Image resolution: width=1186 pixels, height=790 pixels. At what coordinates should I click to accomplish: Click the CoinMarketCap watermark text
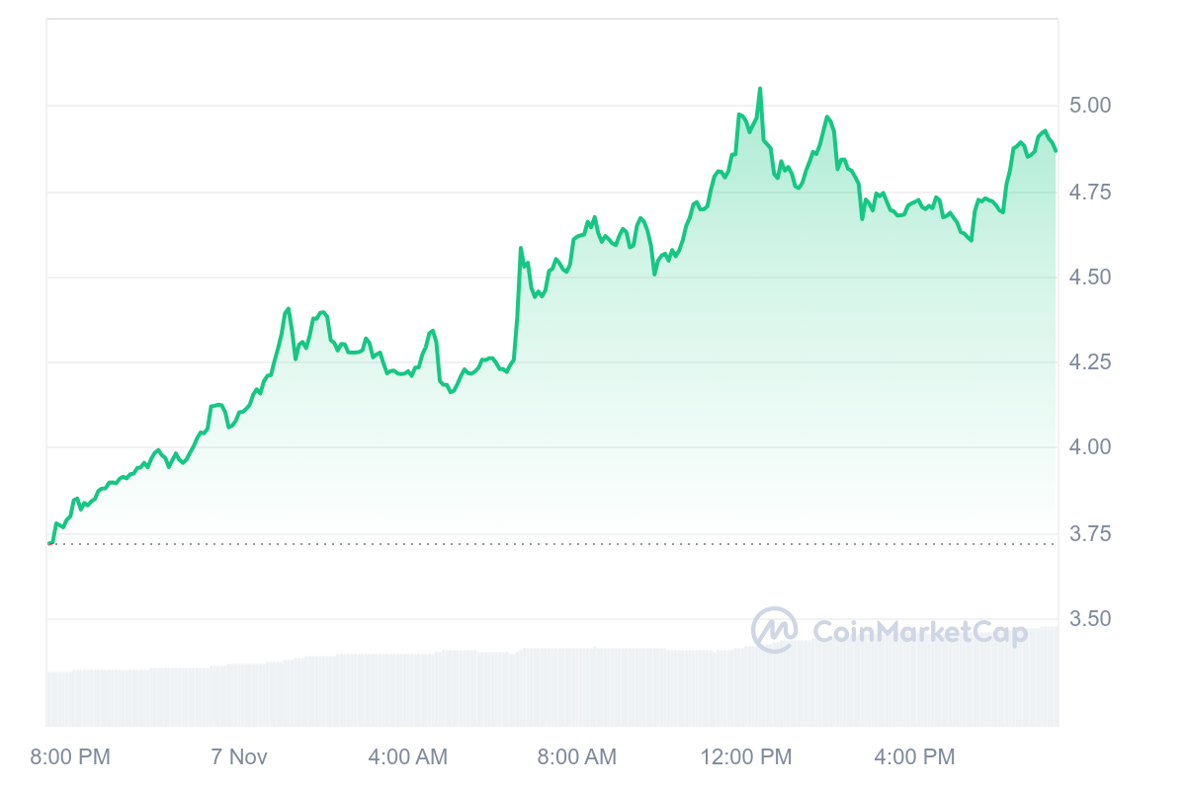coord(919,632)
